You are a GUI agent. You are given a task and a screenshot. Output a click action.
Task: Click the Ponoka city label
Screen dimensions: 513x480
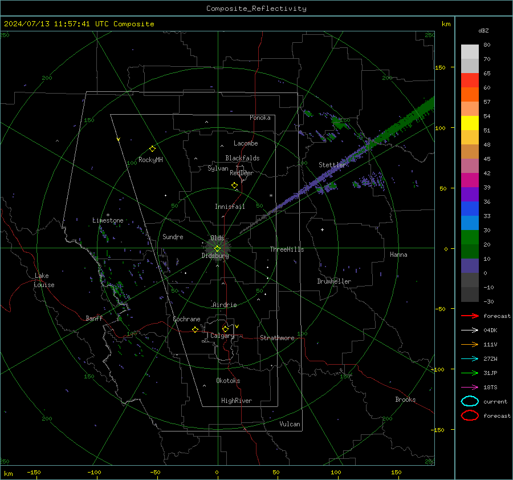click(x=260, y=118)
